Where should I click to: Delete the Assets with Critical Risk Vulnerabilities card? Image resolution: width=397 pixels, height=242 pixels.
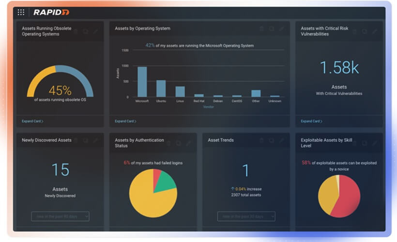(x=354, y=31)
